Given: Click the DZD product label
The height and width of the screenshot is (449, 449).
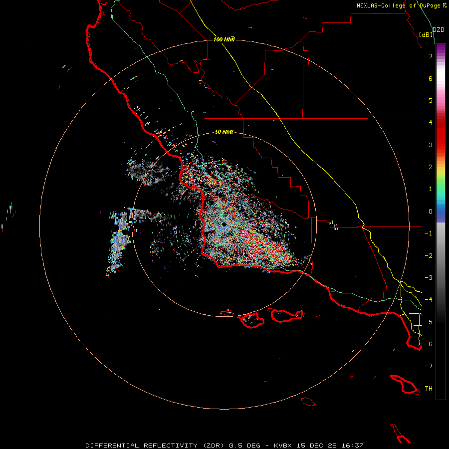Looking at the screenshot, I should coord(438,30).
